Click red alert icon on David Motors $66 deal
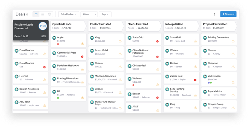248x127 pixels. tap(45, 67)
